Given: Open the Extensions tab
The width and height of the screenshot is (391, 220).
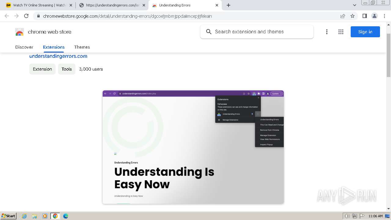Looking at the screenshot, I should (x=54, y=47).
